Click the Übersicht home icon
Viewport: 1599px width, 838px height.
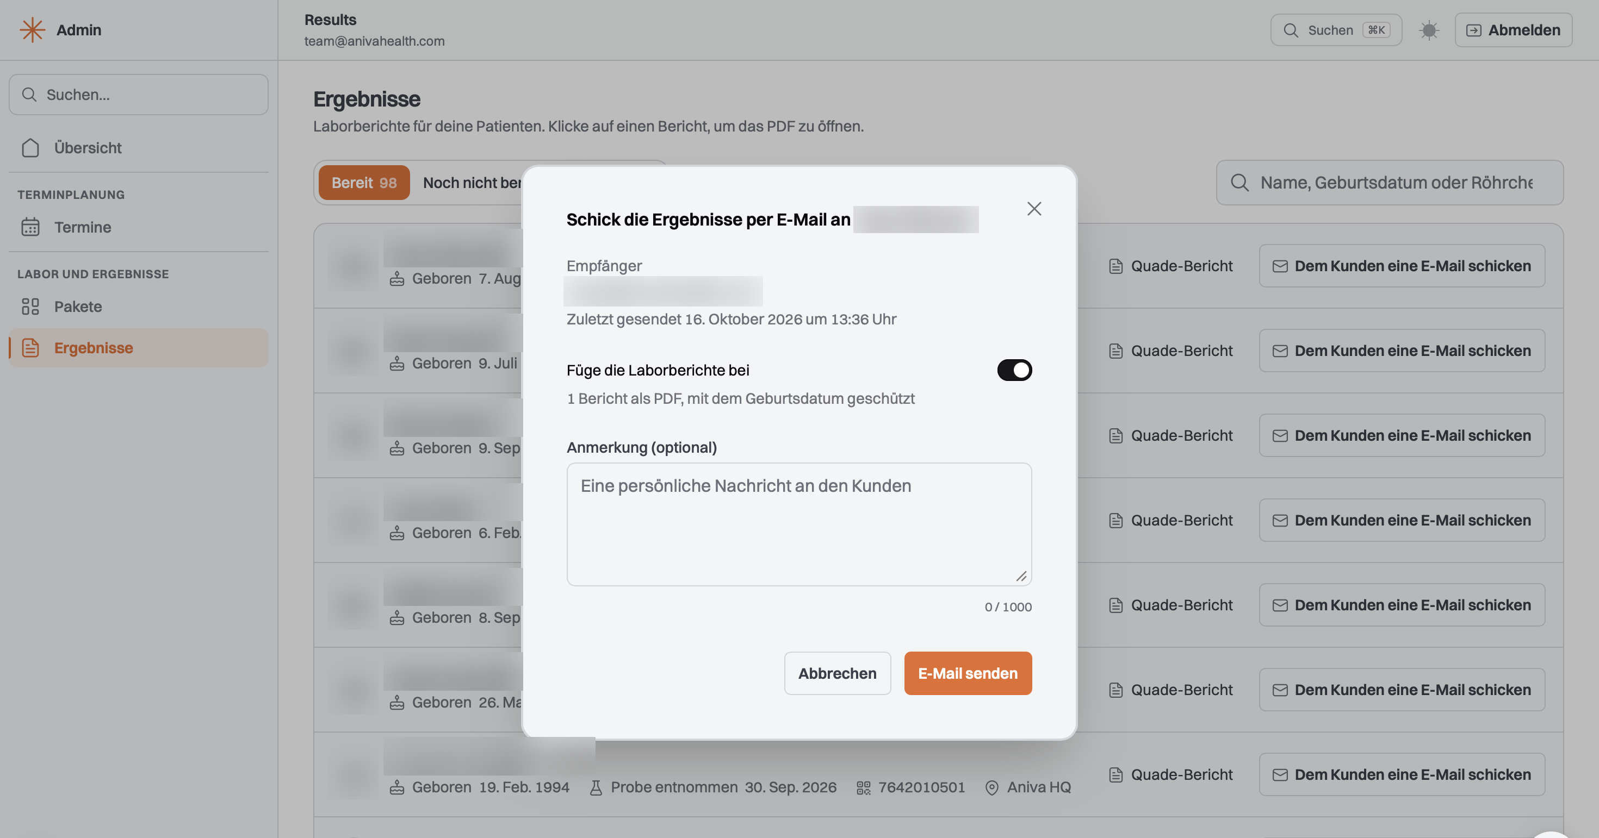30,148
